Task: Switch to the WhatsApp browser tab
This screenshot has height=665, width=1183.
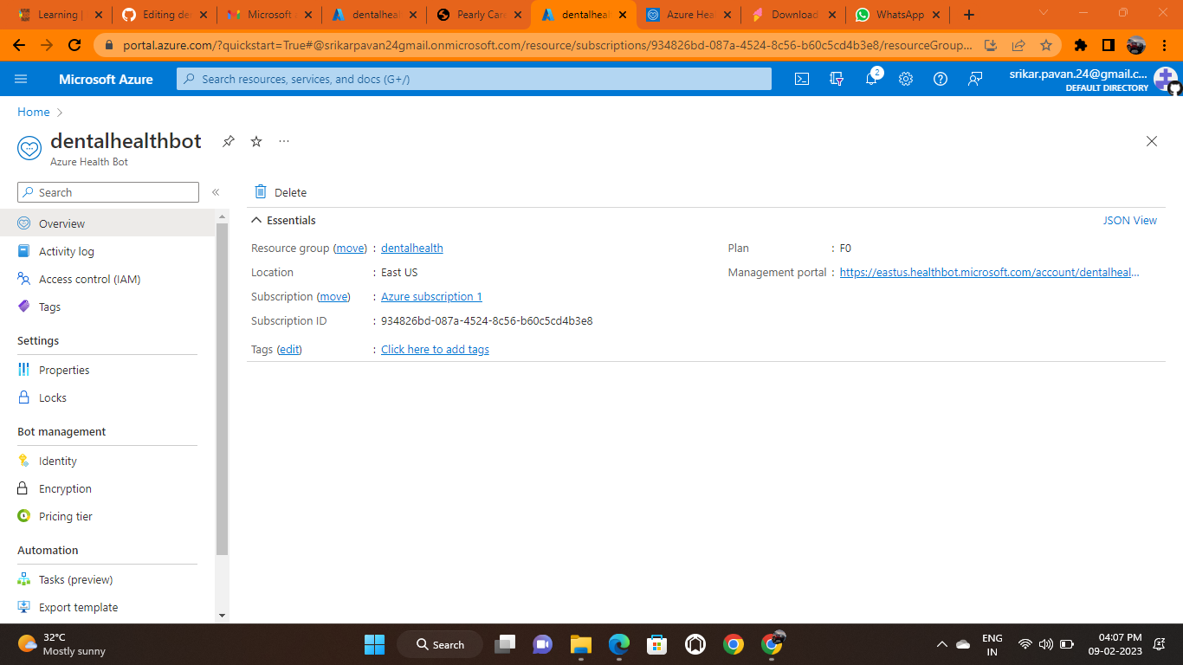Action: point(898,15)
